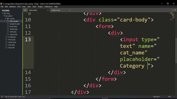The height and width of the screenshot is (99, 177).
Task: Open logout.php in the sidebar
Action: (14, 34)
